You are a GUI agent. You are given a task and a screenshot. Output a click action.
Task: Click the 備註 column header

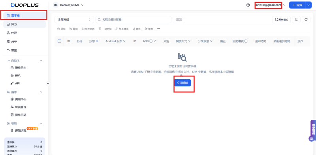click(x=223, y=41)
